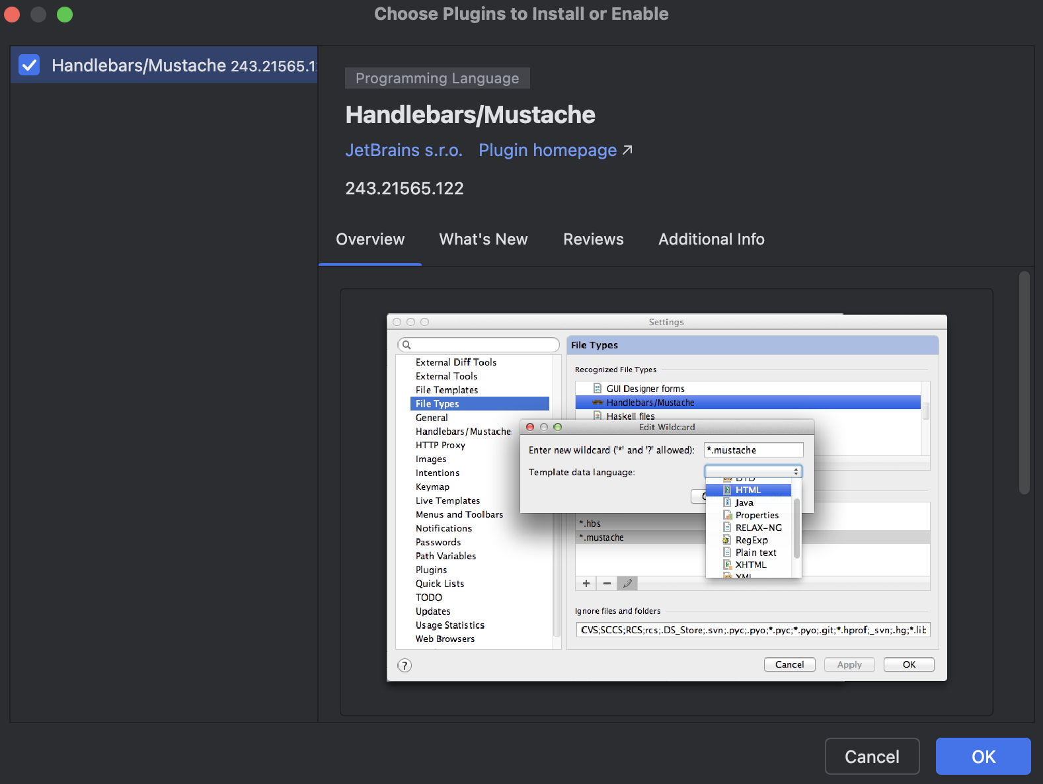
Task: Click the pencil edit-pattern icon in screenshot
Action: [627, 583]
